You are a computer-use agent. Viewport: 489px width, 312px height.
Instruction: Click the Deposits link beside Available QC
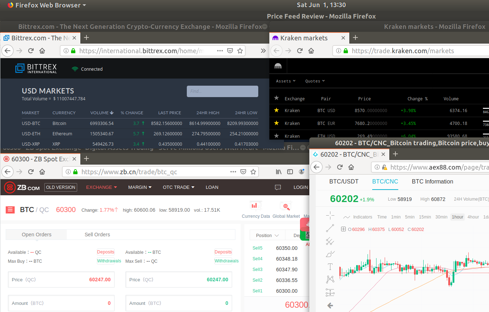tap(106, 252)
